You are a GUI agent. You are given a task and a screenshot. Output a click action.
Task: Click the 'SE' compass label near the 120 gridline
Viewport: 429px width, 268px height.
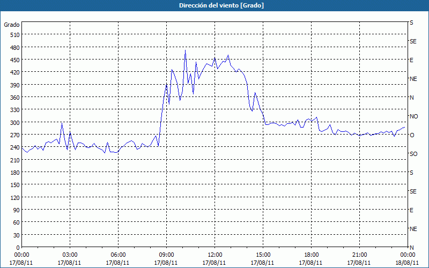[413, 191]
